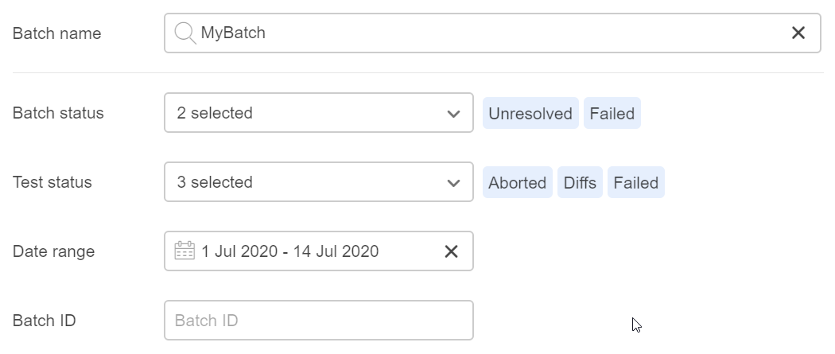Viewport: 835px width, 354px height.
Task: Click the magnifier icon in Batch name
Action: point(184,33)
